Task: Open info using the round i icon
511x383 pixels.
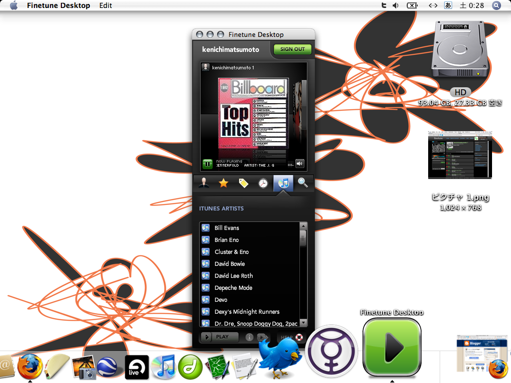Action: point(250,338)
